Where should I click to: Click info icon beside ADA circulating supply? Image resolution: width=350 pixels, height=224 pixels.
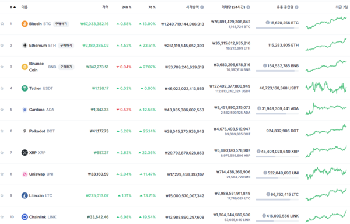[259, 108]
